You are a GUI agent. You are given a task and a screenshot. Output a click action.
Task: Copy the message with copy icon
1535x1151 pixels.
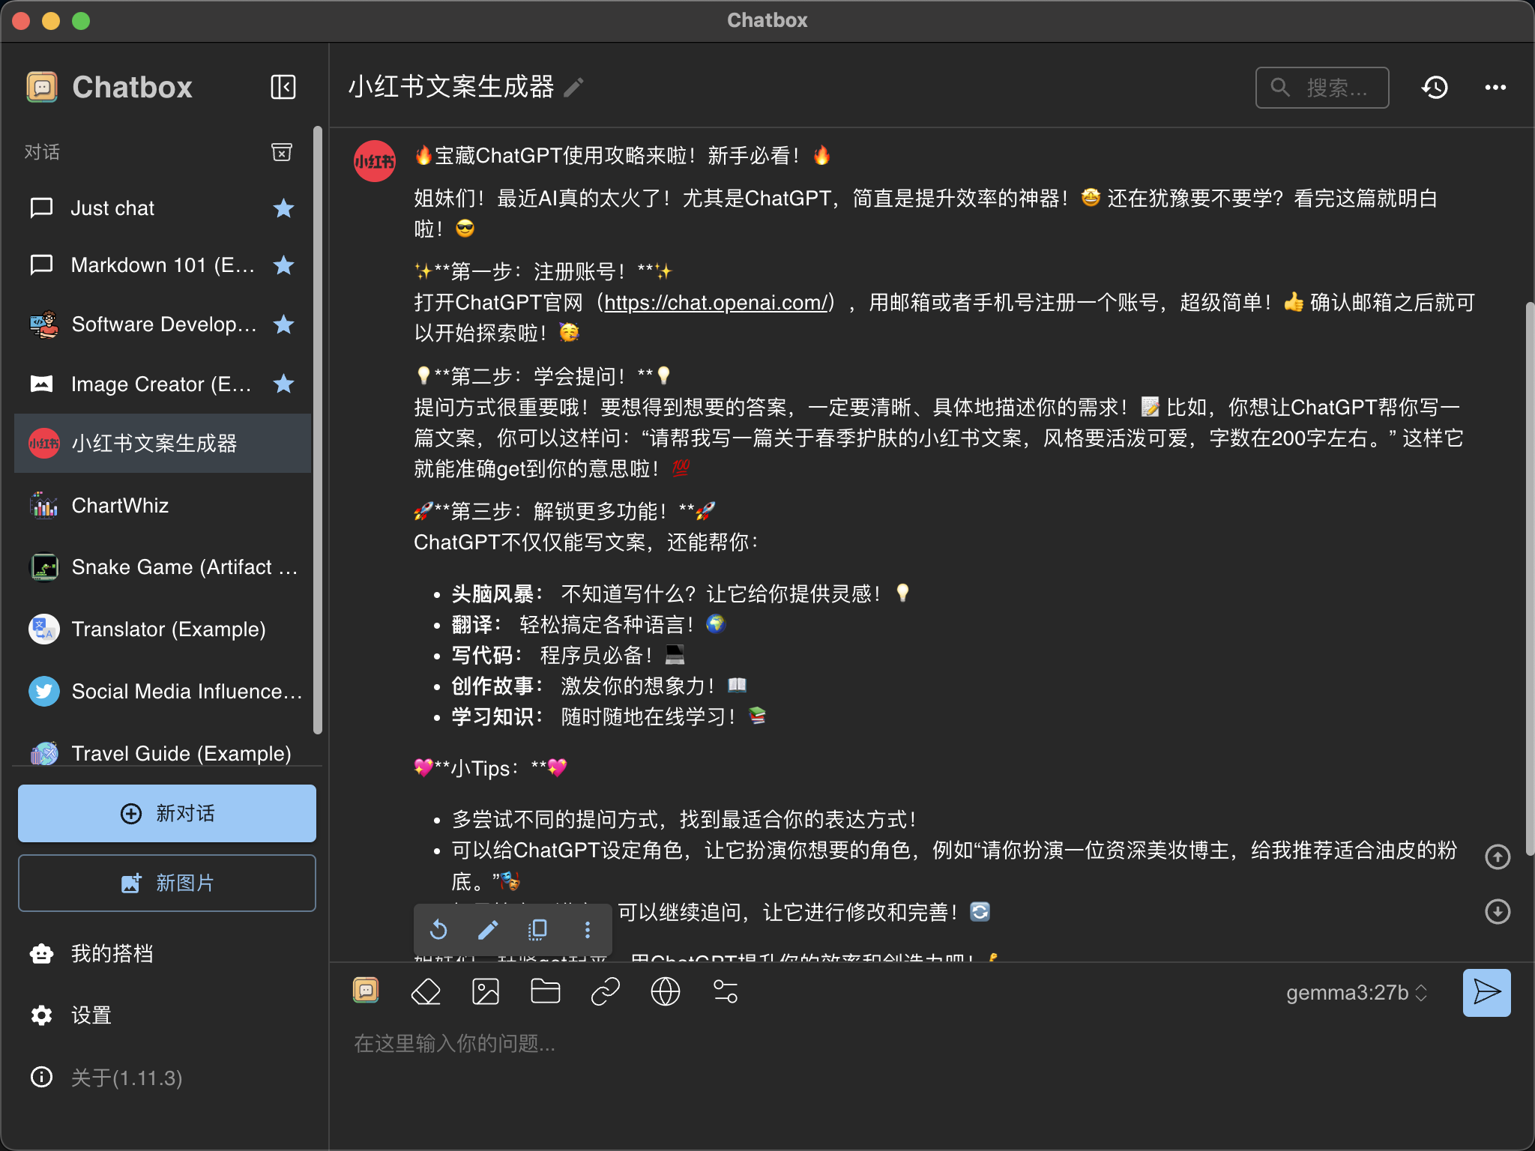coord(537,931)
